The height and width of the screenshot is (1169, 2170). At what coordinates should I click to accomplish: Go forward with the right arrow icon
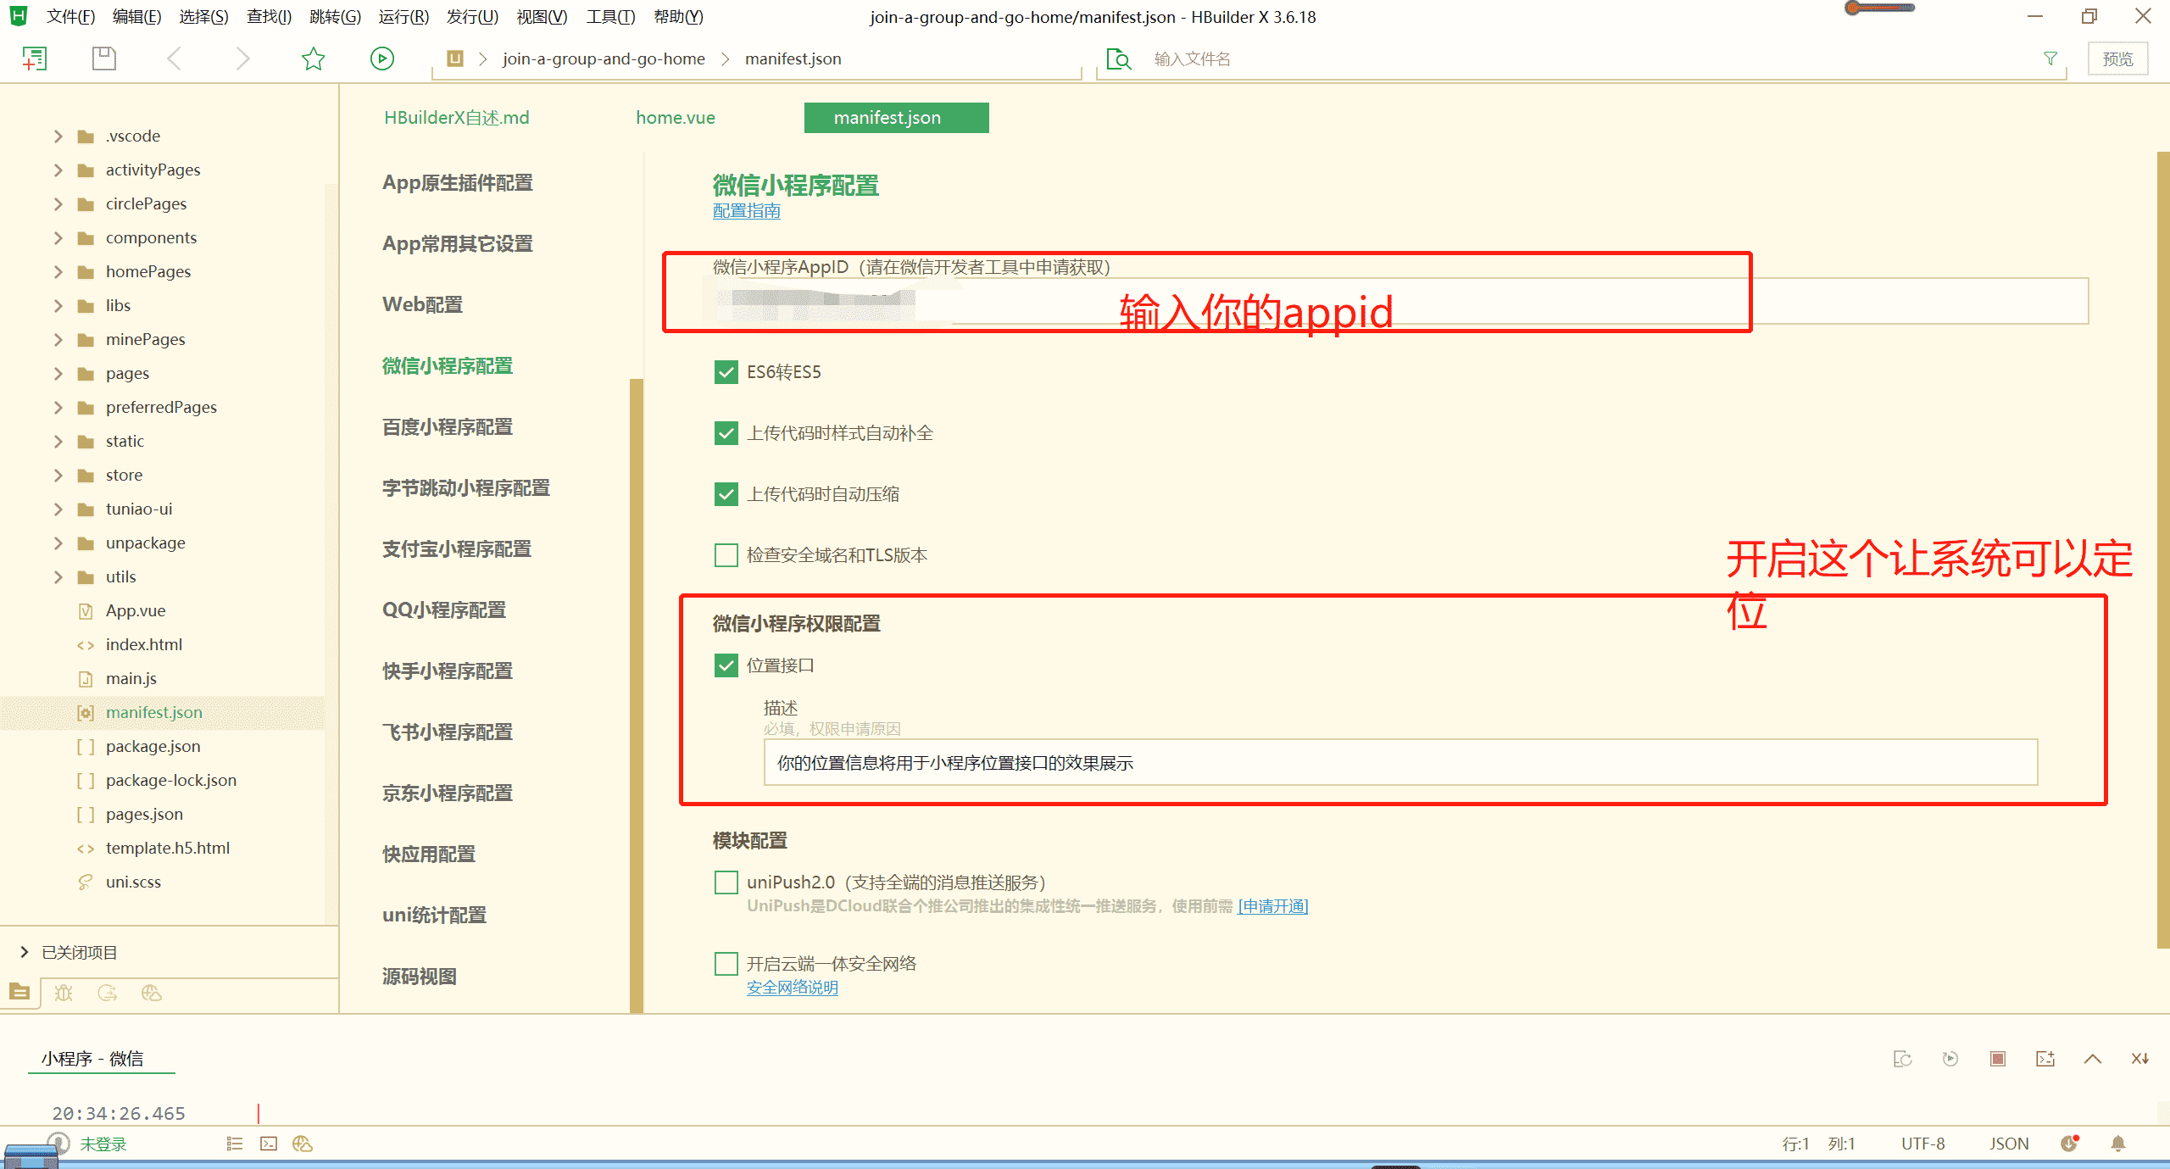pos(242,58)
